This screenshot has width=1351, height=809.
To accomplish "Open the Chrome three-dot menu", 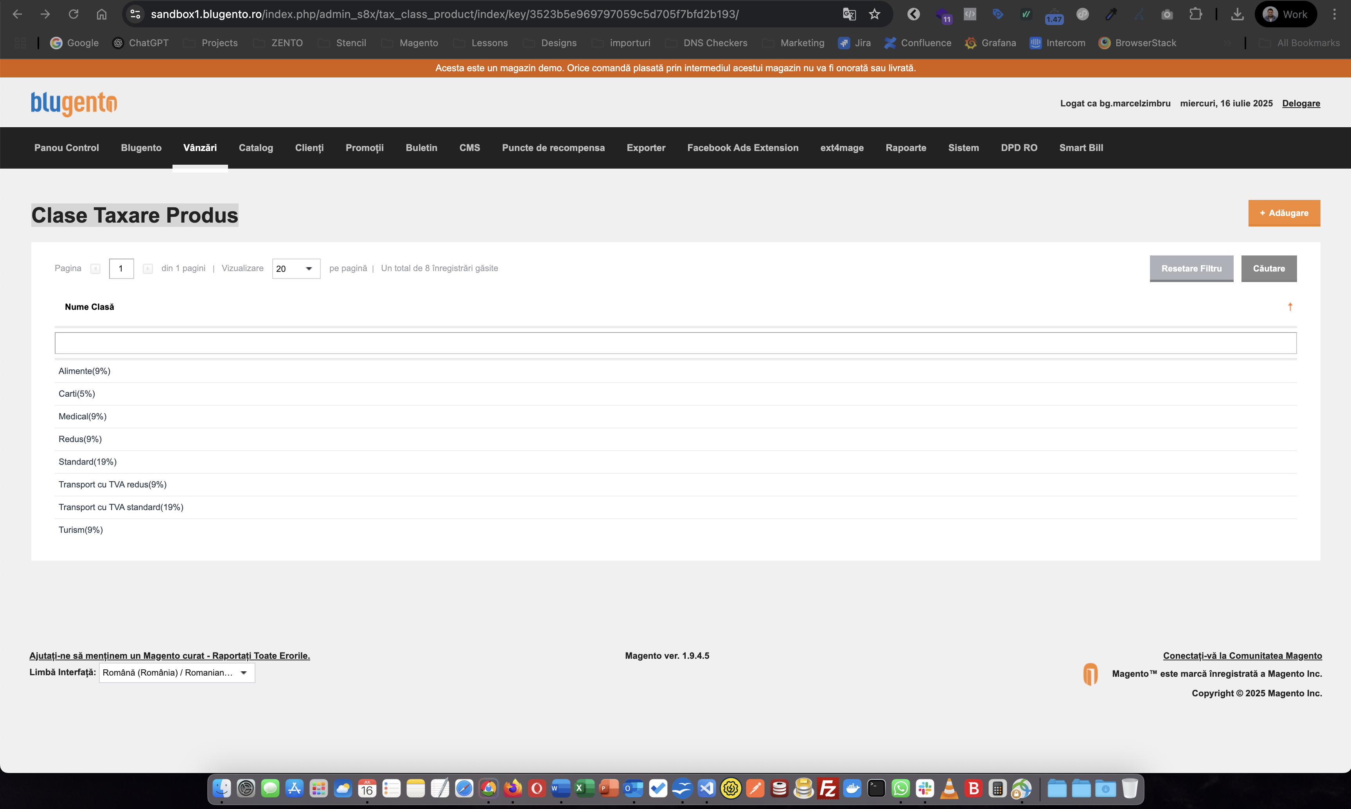I will [x=1334, y=14].
